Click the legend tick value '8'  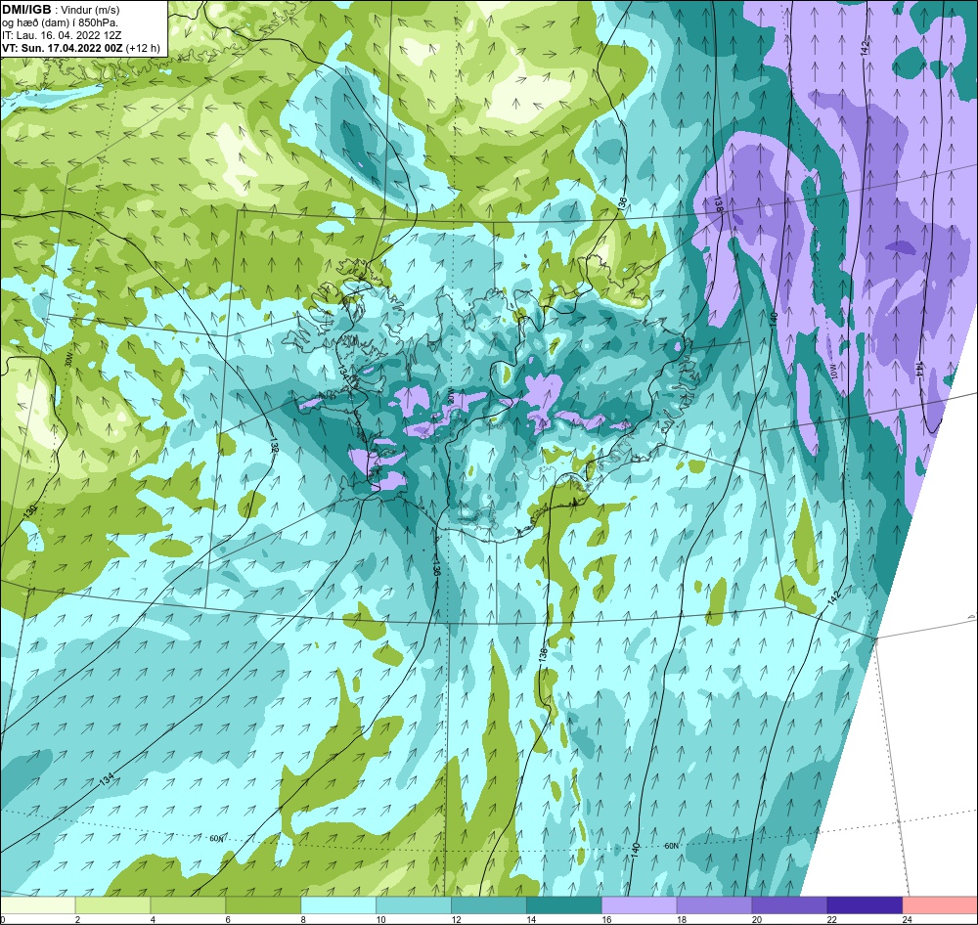(304, 919)
